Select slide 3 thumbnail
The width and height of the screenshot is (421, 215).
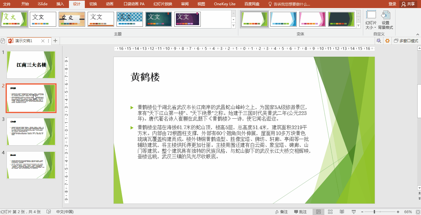tap(31, 131)
